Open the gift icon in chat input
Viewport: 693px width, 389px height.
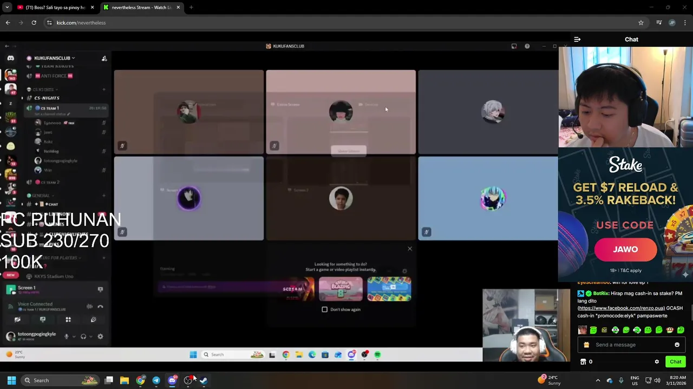click(586, 345)
